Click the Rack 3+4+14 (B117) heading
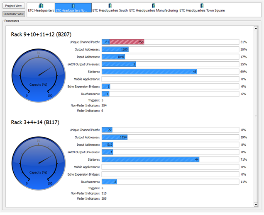Screen dimensions: 264x215 pyautogui.click(x=35, y=121)
